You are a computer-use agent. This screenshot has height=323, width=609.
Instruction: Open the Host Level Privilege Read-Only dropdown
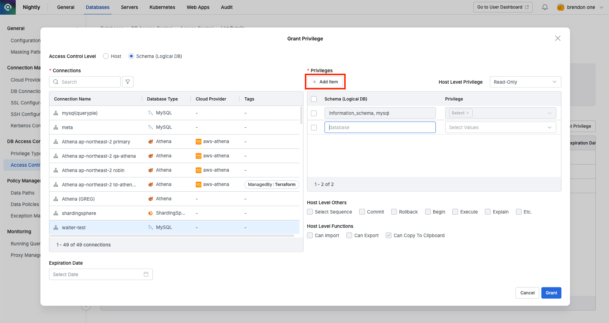(x=525, y=82)
